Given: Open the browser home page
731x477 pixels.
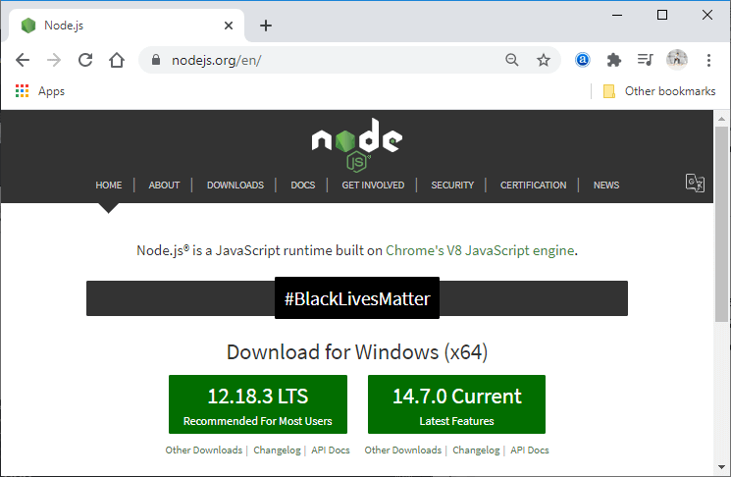Looking at the screenshot, I should coord(117,60).
